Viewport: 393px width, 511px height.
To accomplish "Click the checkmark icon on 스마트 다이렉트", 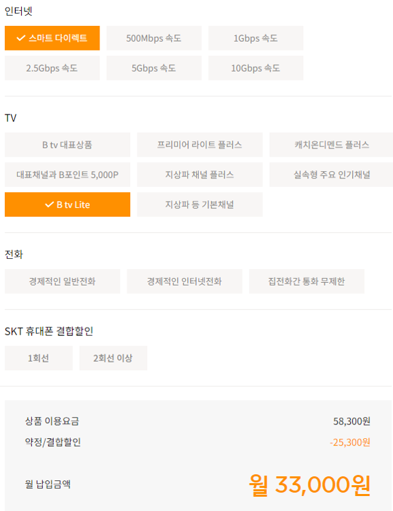I will [x=21, y=38].
